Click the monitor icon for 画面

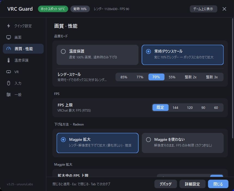(x=8, y=37)
